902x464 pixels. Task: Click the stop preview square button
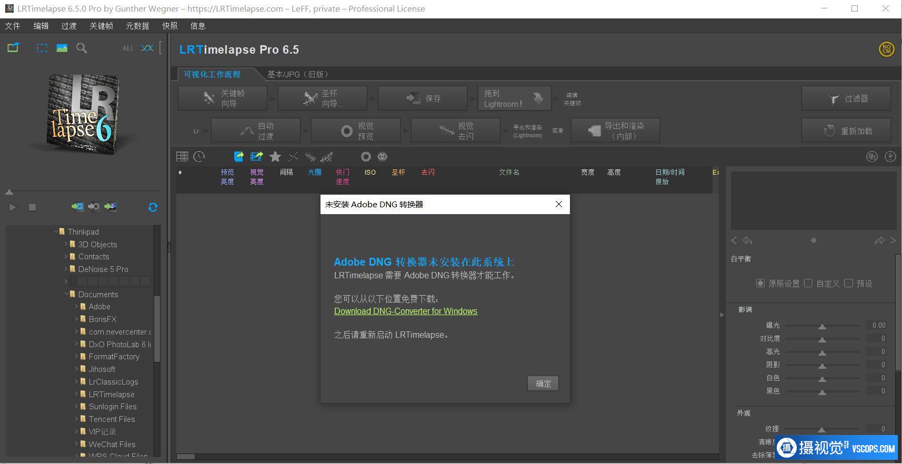[x=32, y=207]
